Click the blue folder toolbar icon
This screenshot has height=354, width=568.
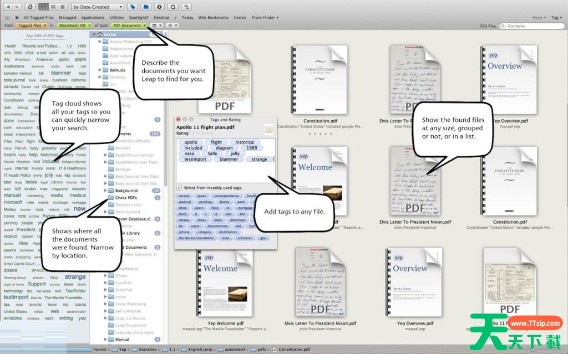[x=146, y=7]
